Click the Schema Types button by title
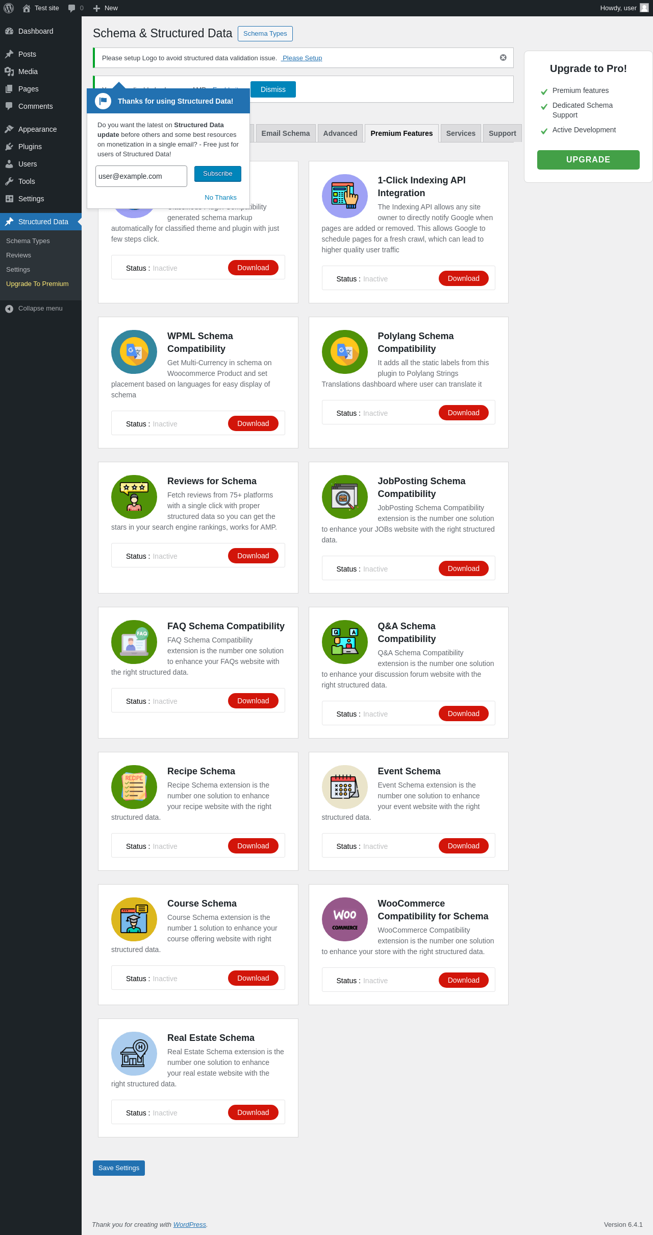The image size is (653, 1235). pyautogui.click(x=265, y=34)
